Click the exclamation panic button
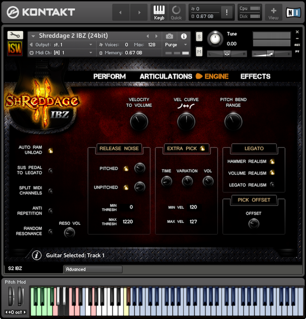The width and height of the screenshot is (306, 319). coord(227,12)
